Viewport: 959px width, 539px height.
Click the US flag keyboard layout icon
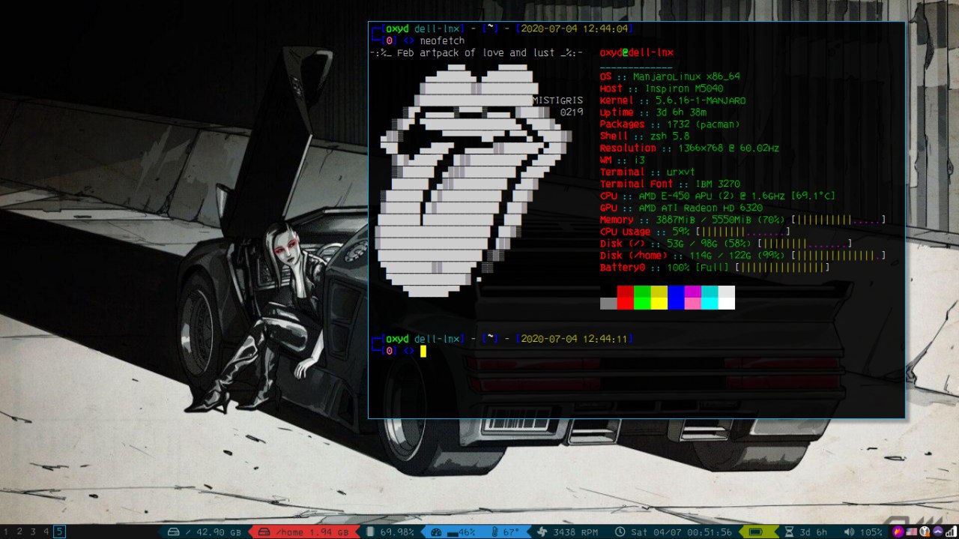pyautogui.click(x=911, y=532)
